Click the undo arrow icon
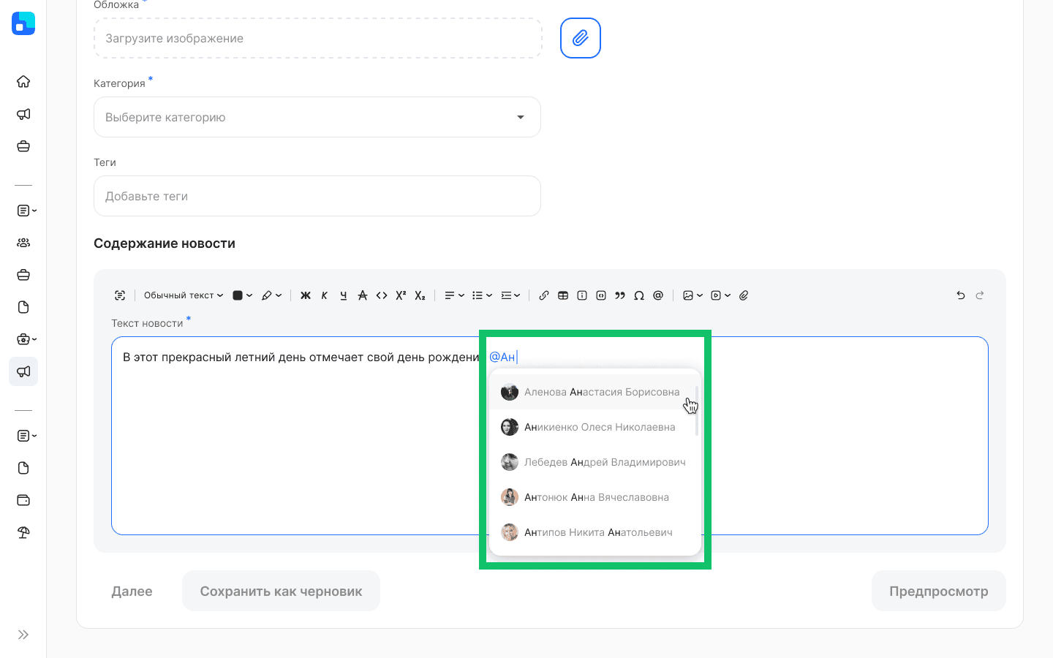Image resolution: width=1053 pixels, height=658 pixels. tap(961, 295)
